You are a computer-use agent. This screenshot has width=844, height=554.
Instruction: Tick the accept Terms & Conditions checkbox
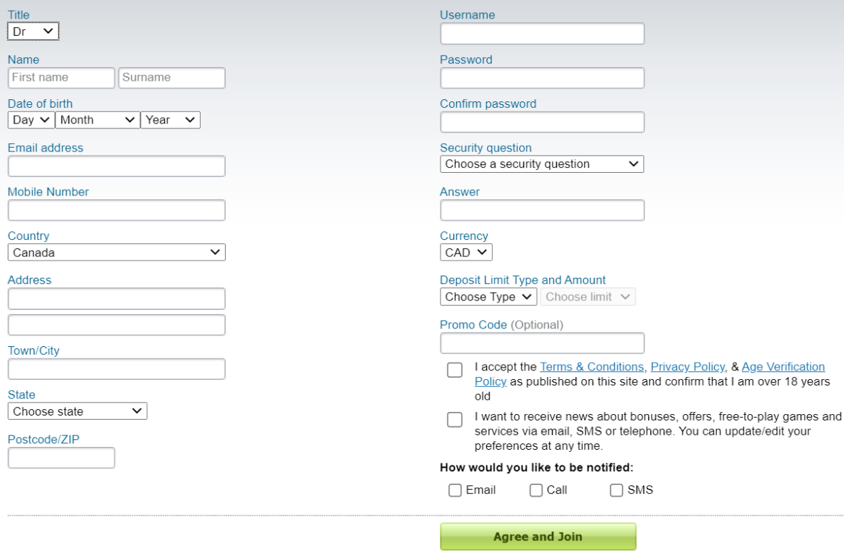click(x=455, y=370)
